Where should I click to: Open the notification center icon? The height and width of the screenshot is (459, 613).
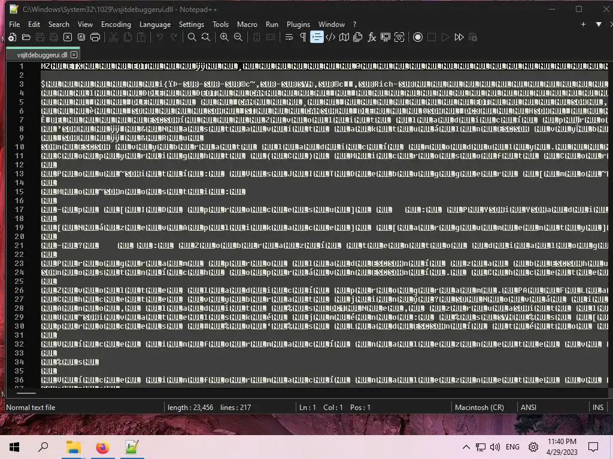click(x=593, y=447)
